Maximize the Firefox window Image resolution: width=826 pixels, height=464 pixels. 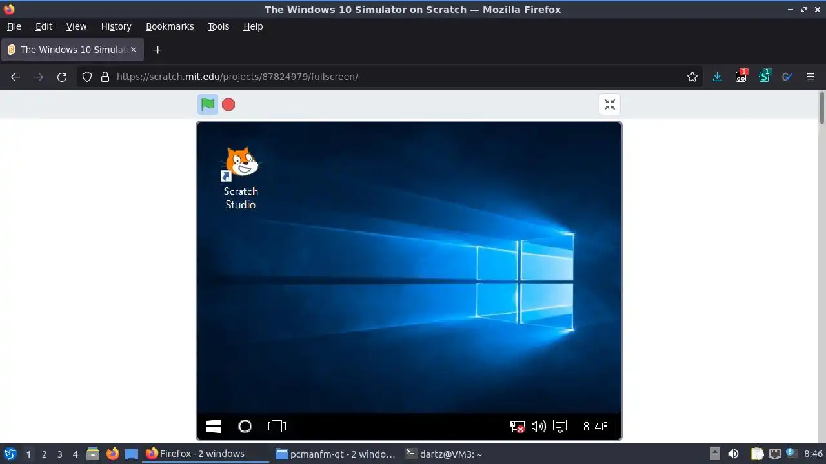pyautogui.click(x=803, y=10)
